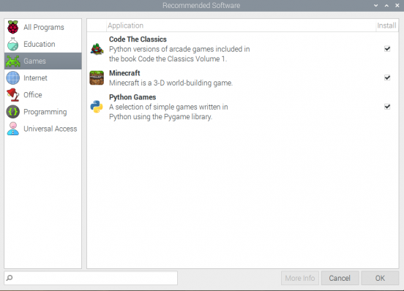Click the search magnifier icon
The image size is (404, 291).
click(10, 278)
